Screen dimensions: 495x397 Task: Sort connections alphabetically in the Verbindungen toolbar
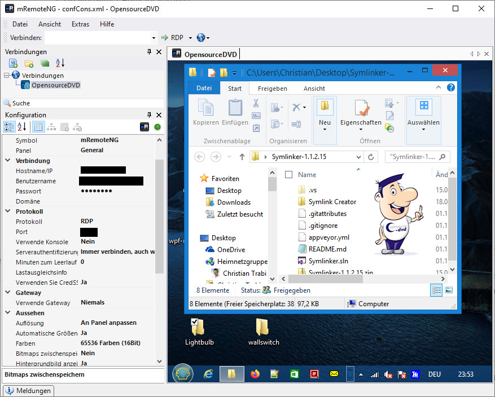click(60, 63)
